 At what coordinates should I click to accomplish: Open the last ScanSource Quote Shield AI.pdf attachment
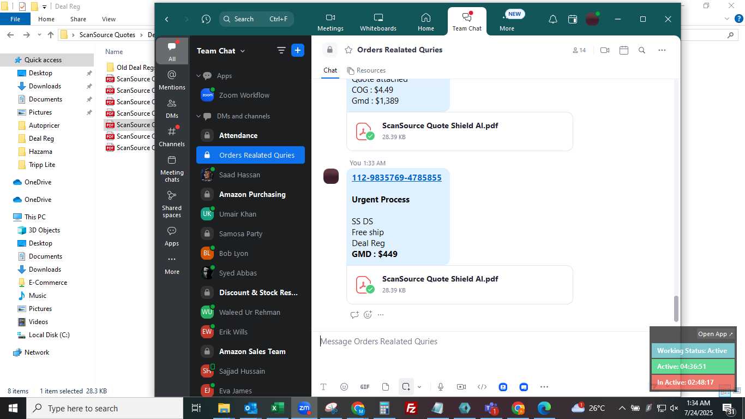460,285
